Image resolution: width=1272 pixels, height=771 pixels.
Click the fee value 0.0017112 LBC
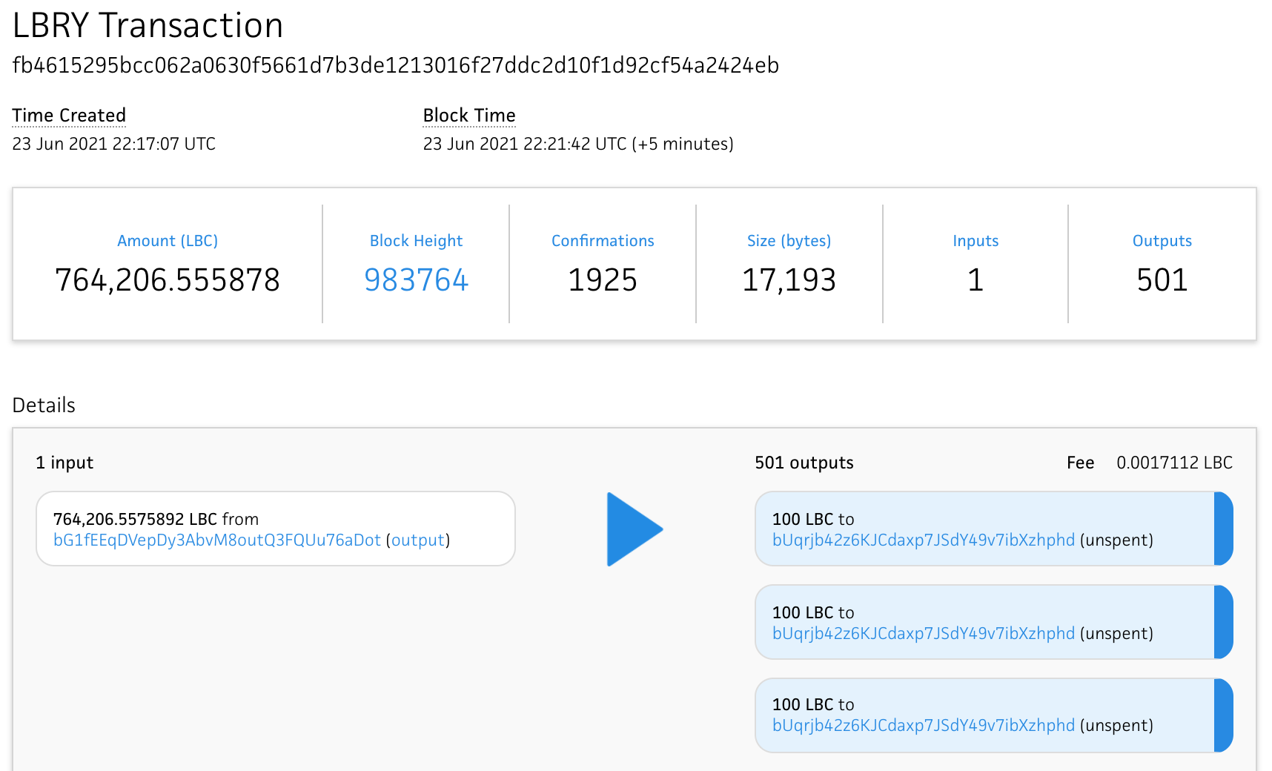[x=1174, y=463]
